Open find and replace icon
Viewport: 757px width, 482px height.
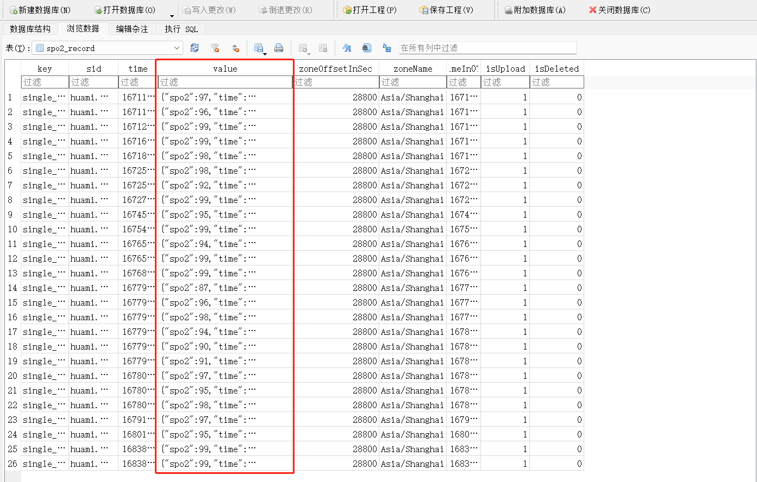coord(387,48)
